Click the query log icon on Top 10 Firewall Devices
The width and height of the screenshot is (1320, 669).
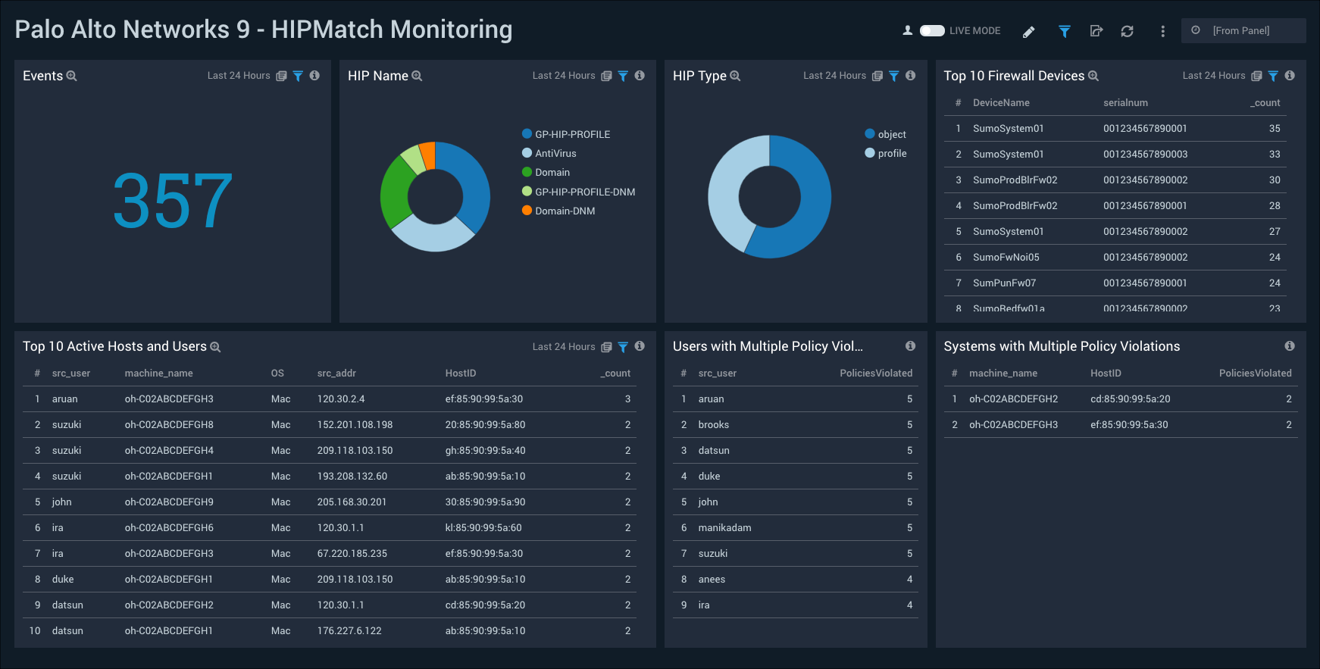coord(1256,76)
